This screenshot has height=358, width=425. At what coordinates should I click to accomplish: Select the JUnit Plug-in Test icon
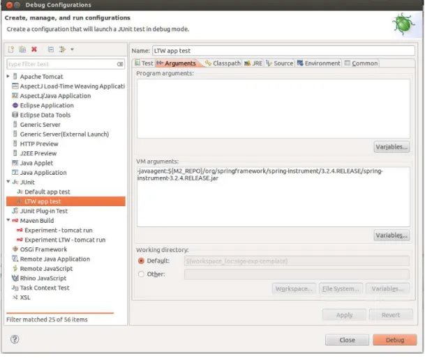tap(15, 211)
